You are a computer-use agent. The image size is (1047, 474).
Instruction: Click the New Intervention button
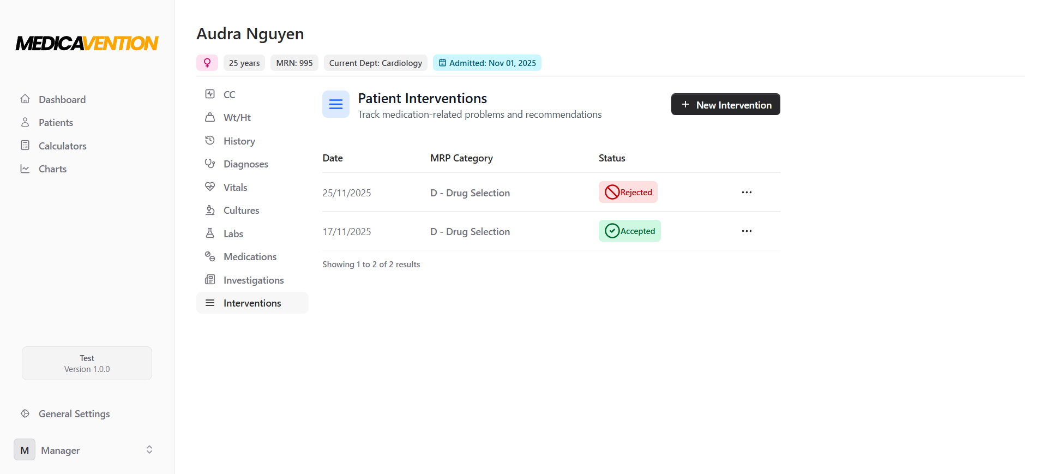pyautogui.click(x=725, y=104)
